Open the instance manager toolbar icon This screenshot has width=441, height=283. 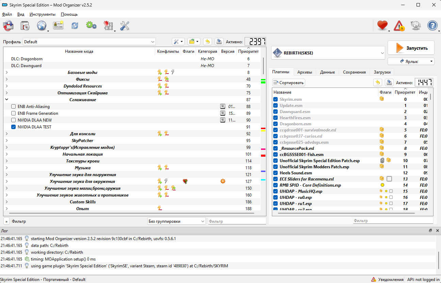click(x=8, y=26)
